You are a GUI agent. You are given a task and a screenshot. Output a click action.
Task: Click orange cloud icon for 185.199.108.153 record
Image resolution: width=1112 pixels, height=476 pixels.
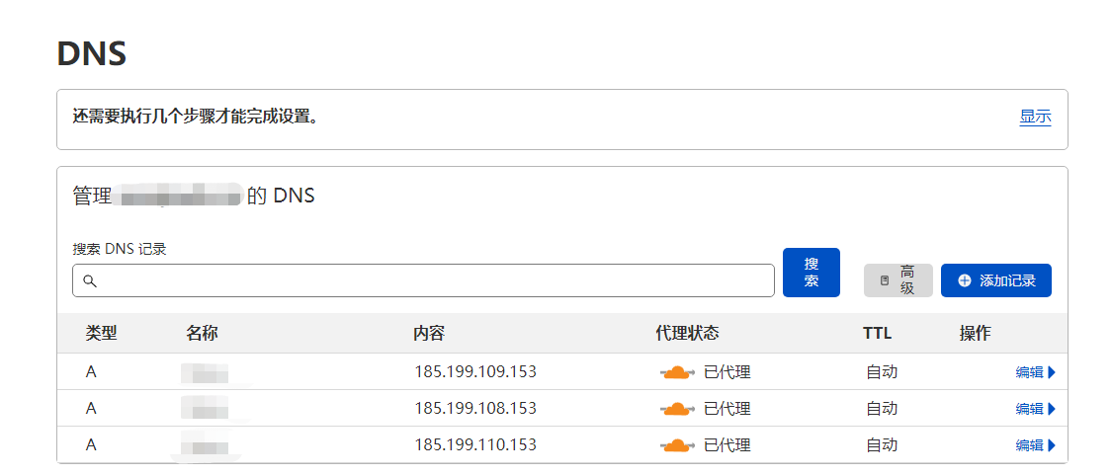(676, 409)
